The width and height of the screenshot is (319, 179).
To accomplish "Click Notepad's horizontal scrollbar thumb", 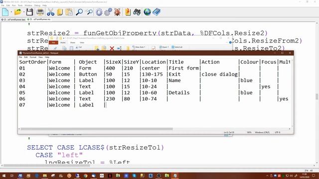I will tap(97, 129).
